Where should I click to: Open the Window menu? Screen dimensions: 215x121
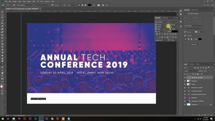(x=47, y=1)
